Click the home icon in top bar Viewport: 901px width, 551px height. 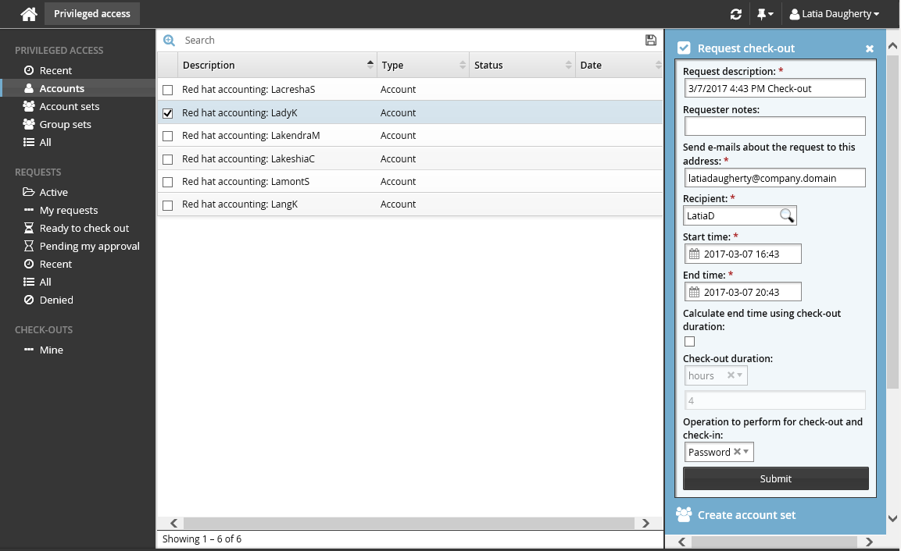point(29,14)
